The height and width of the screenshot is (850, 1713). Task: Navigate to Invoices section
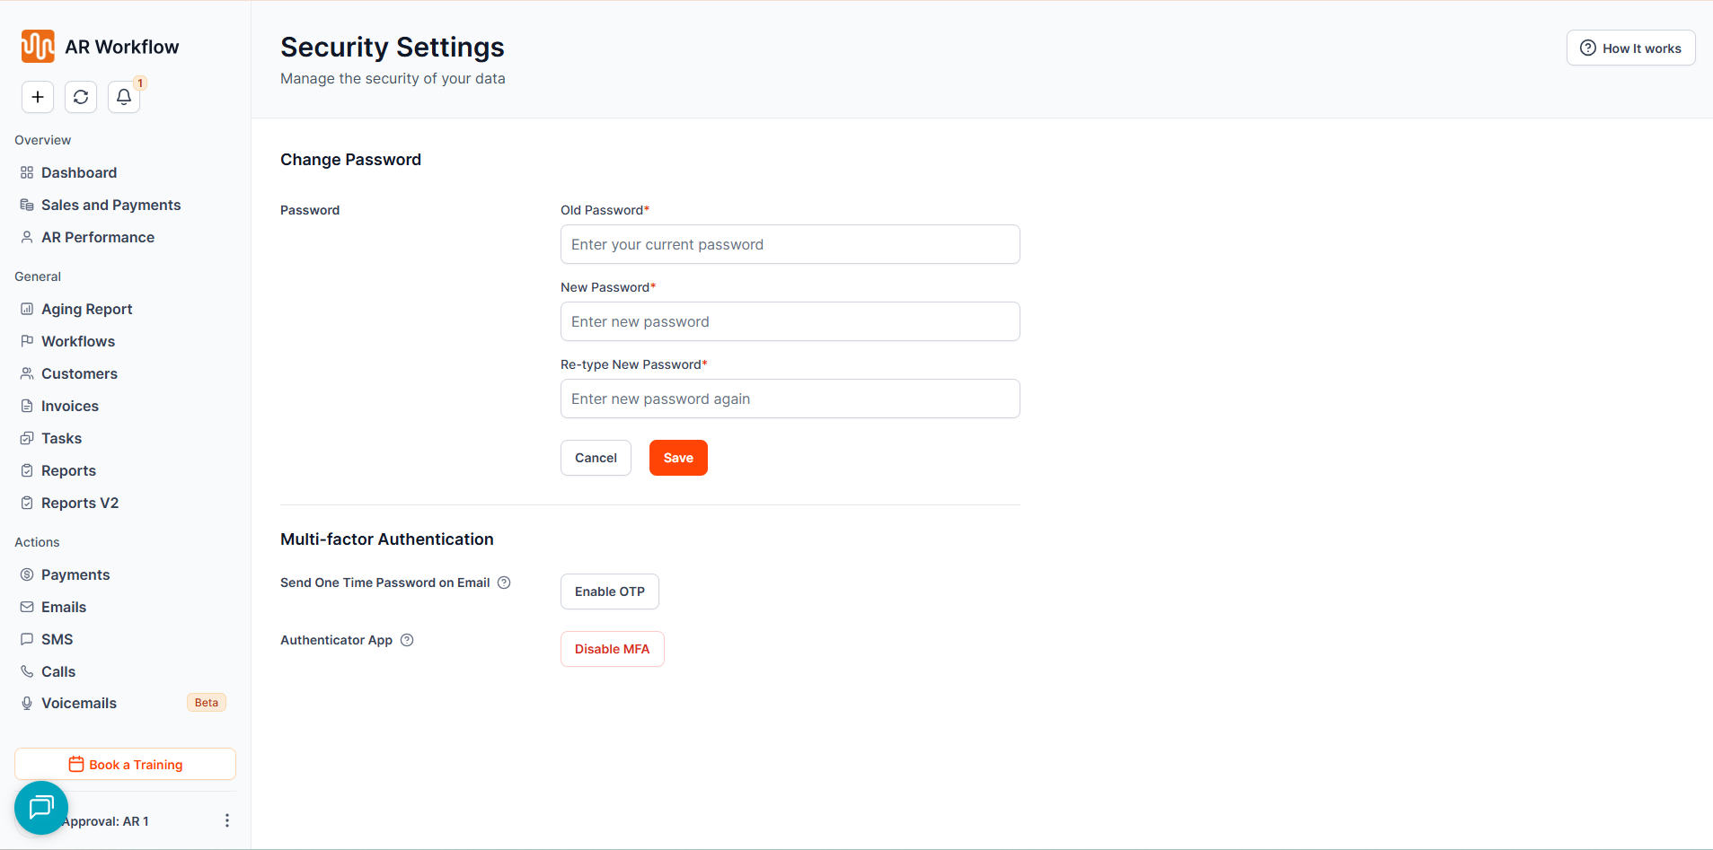(x=70, y=406)
